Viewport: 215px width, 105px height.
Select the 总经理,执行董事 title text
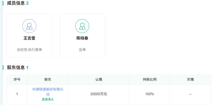point(29,50)
